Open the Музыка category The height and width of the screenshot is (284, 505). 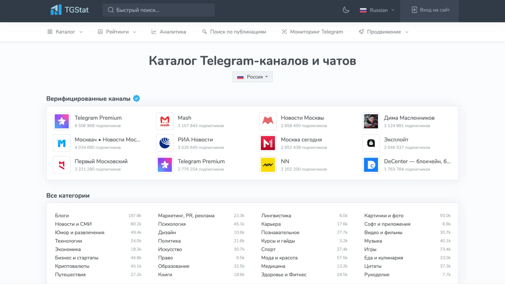click(x=373, y=241)
